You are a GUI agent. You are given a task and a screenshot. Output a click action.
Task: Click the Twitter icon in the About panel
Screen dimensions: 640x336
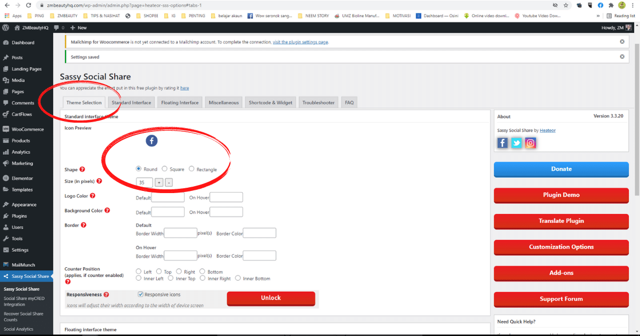[x=516, y=142]
